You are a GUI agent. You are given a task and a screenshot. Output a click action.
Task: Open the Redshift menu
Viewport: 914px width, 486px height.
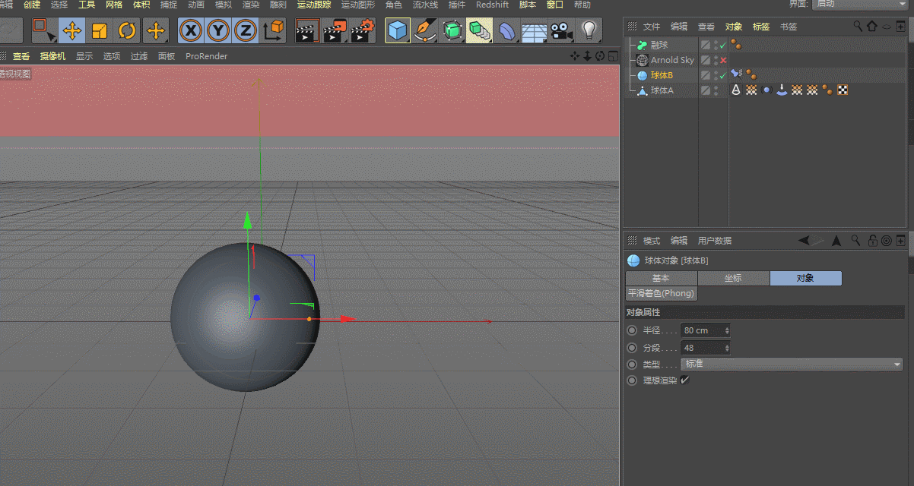click(492, 5)
